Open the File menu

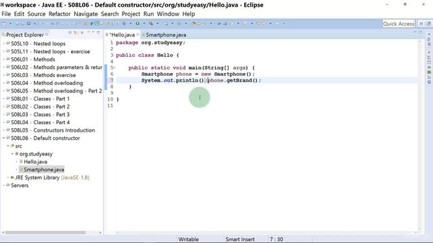(6, 14)
